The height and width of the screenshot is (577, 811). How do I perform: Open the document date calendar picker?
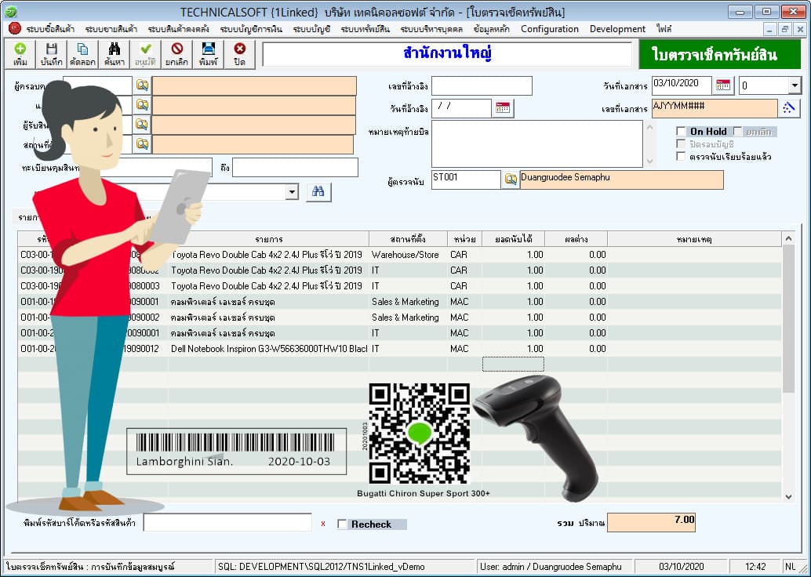[x=723, y=85]
